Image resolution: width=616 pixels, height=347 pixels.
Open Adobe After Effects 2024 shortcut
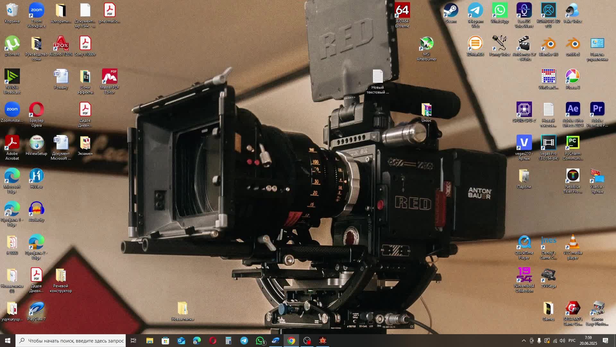(573, 110)
